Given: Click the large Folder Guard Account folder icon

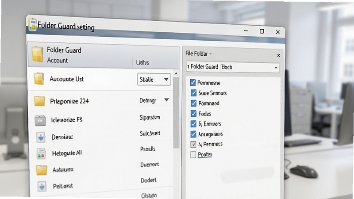Looking at the screenshot, I should pos(38,54).
